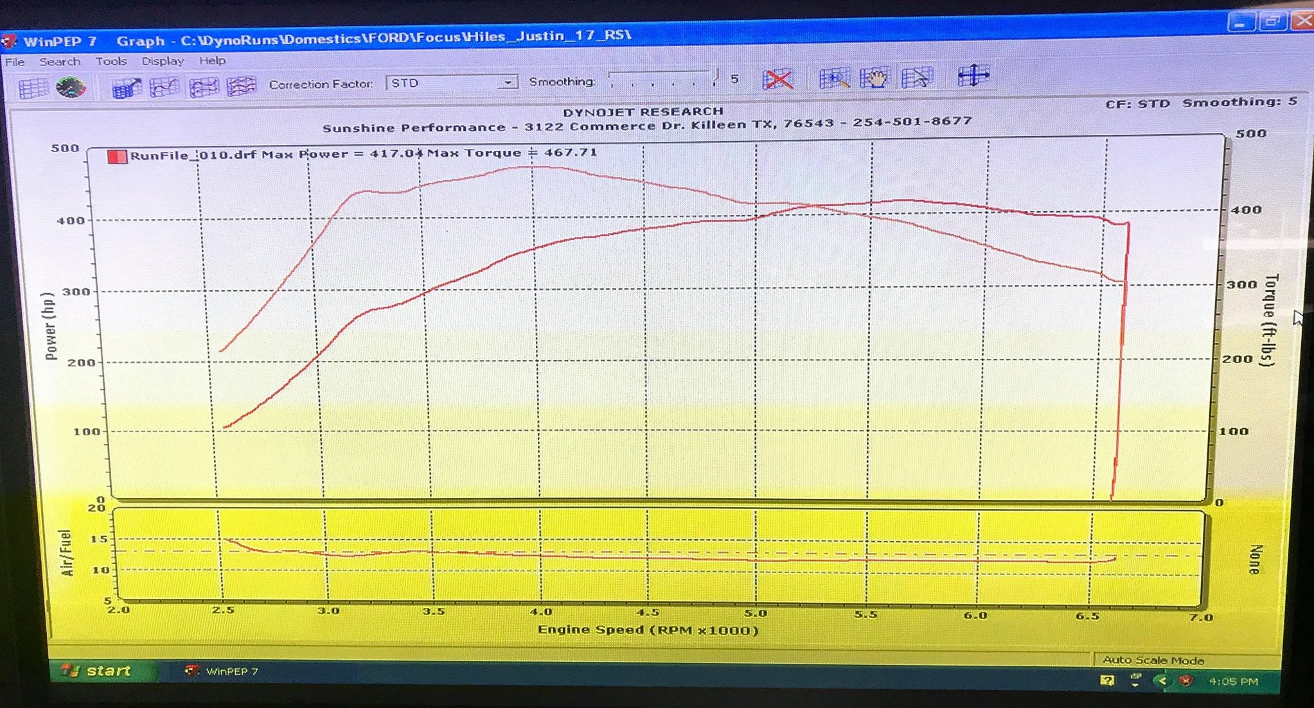Click the RunFile_010.drf legend text
Image resolution: width=1314 pixels, height=708 pixels.
(x=193, y=155)
